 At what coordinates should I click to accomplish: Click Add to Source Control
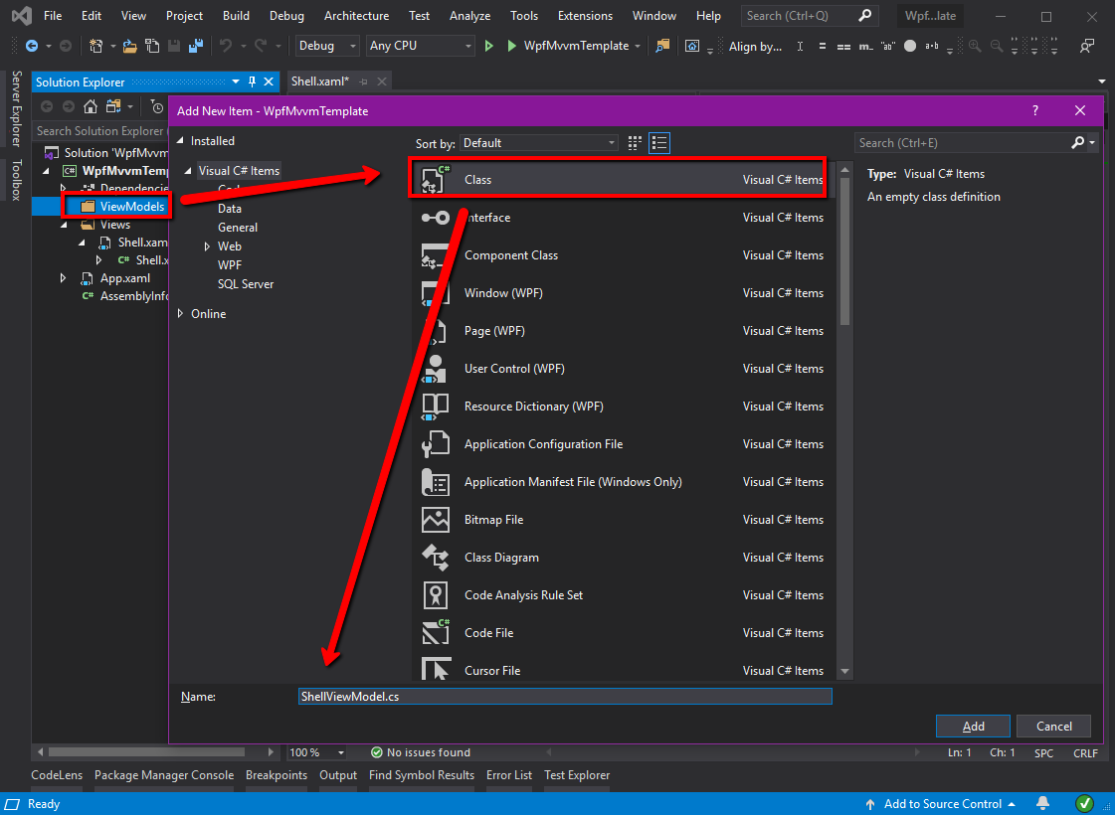pyautogui.click(x=942, y=804)
